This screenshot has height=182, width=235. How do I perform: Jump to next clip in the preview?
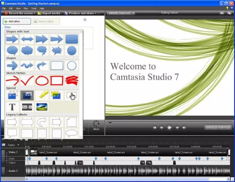pos(184,128)
